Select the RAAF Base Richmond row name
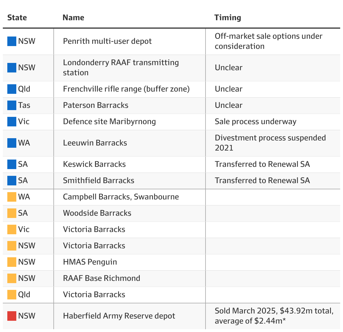Viewport: 343px width, 332px height. click(x=101, y=278)
